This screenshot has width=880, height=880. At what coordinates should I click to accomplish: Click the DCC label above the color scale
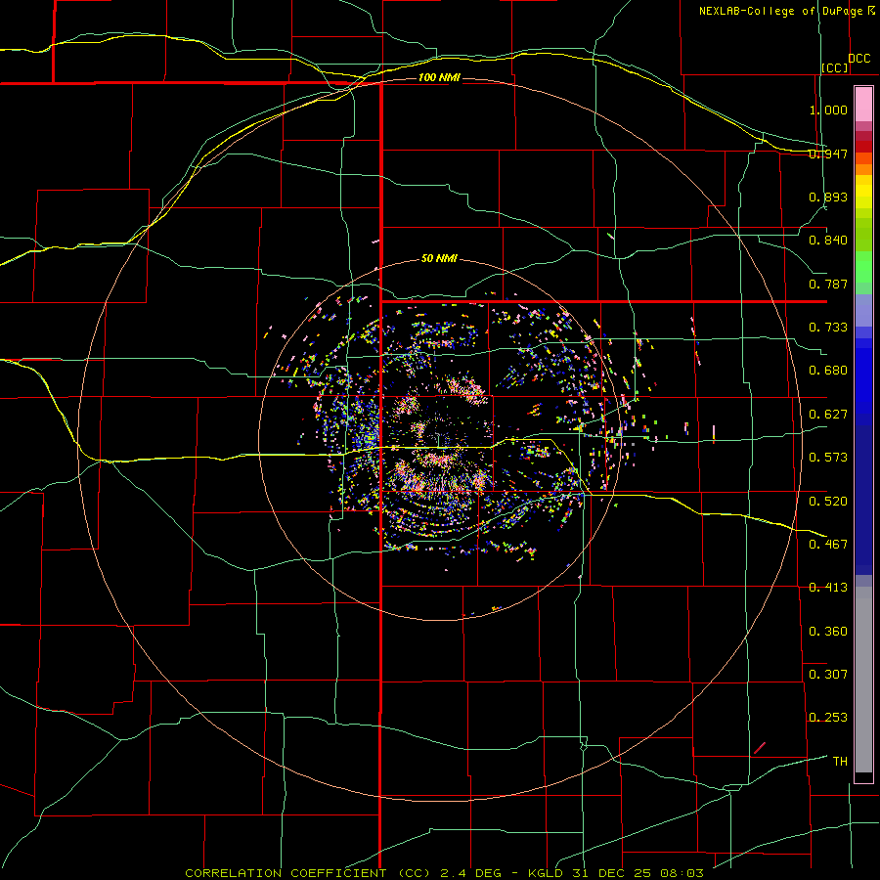click(859, 59)
